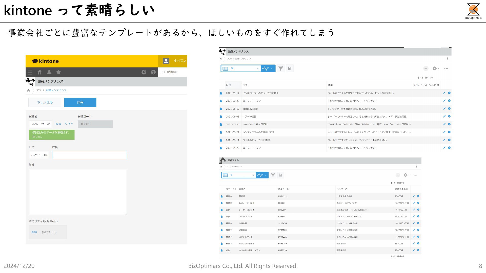This screenshot has width=486, height=273.
Task: Click the 取得 lookup link
Action: click(x=58, y=124)
